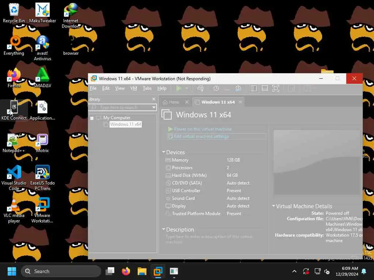Close the Windows 11 x64 tab

click(240, 102)
